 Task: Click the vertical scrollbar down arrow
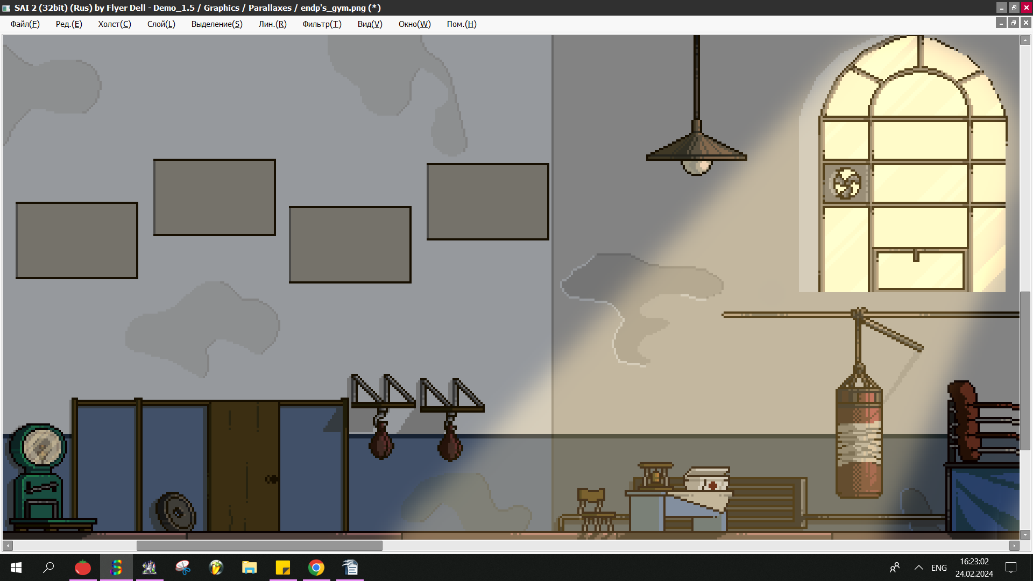click(x=1025, y=535)
